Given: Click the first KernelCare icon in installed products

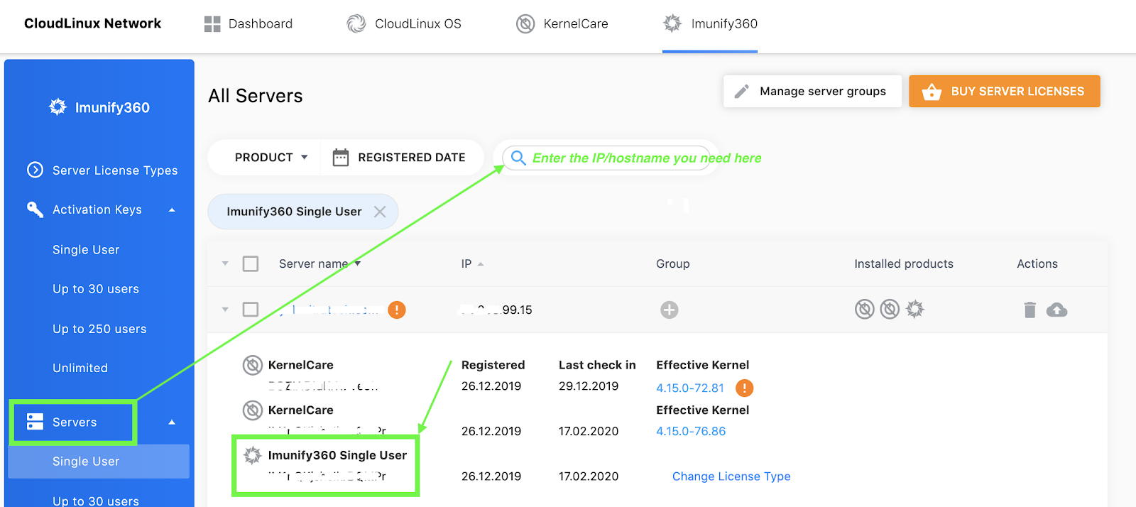Looking at the screenshot, I should [864, 309].
